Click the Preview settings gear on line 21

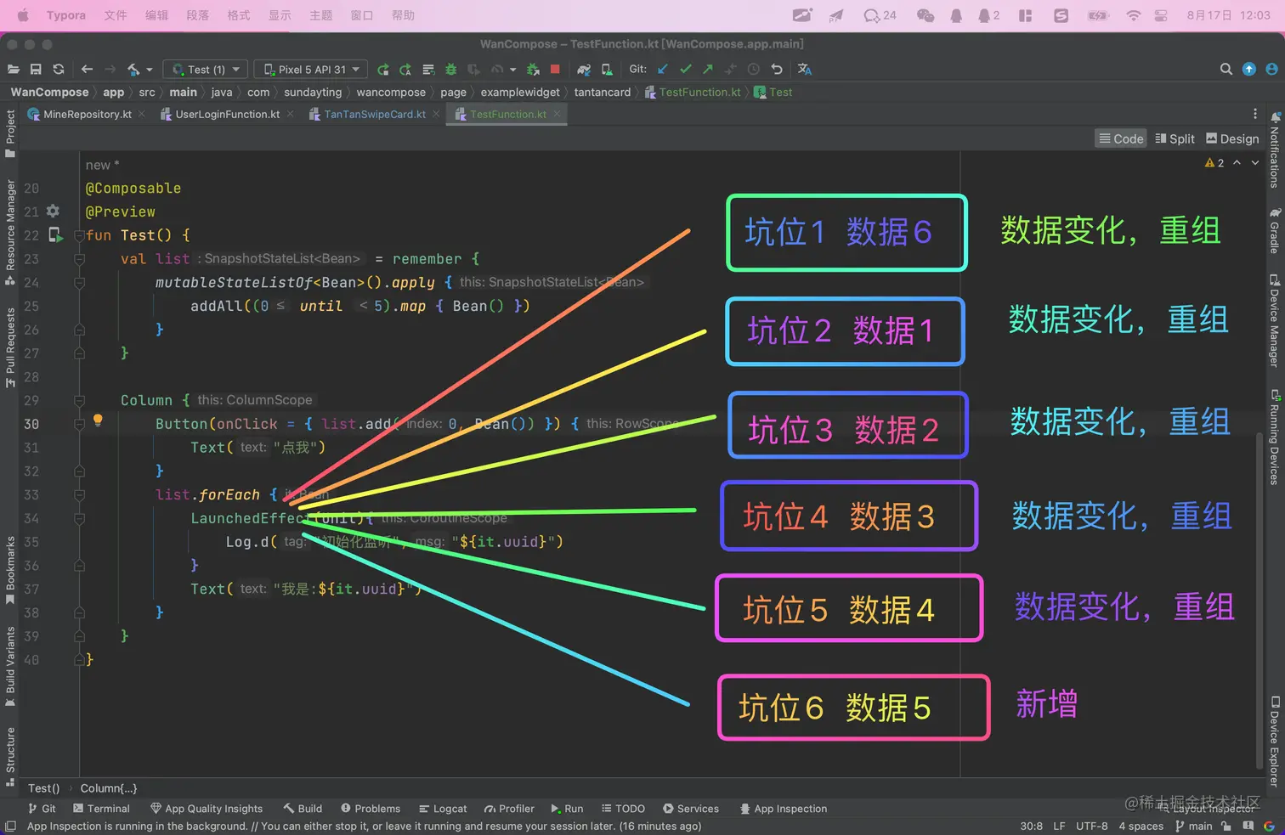point(53,211)
